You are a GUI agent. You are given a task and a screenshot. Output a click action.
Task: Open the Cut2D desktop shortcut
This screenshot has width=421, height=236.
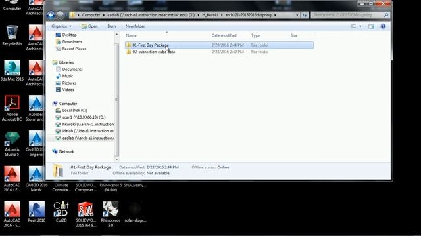coord(61,212)
